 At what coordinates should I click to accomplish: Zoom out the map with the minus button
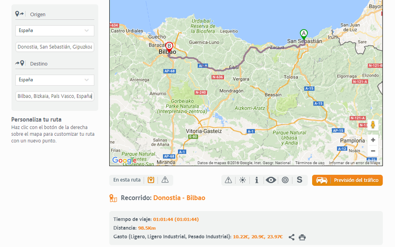[373, 151]
